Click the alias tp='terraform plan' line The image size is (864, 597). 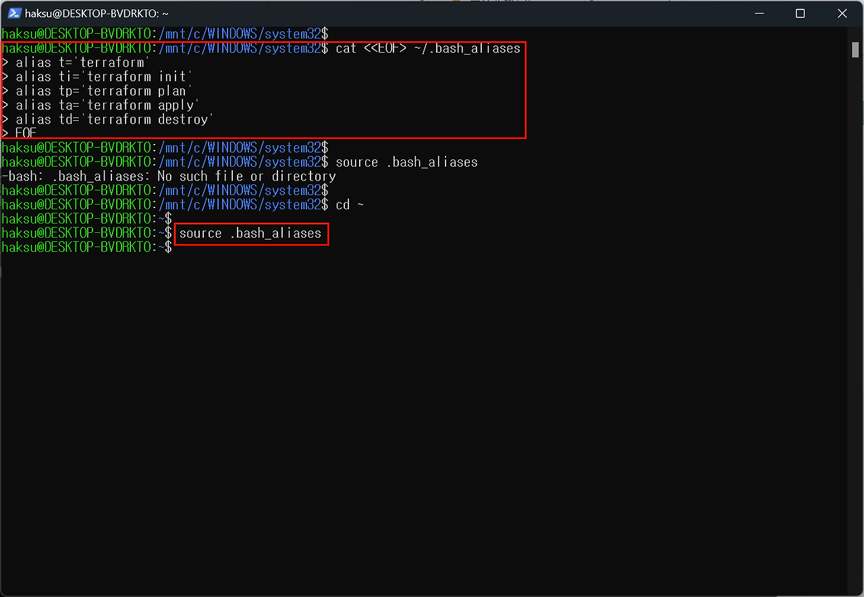(104, 91)
